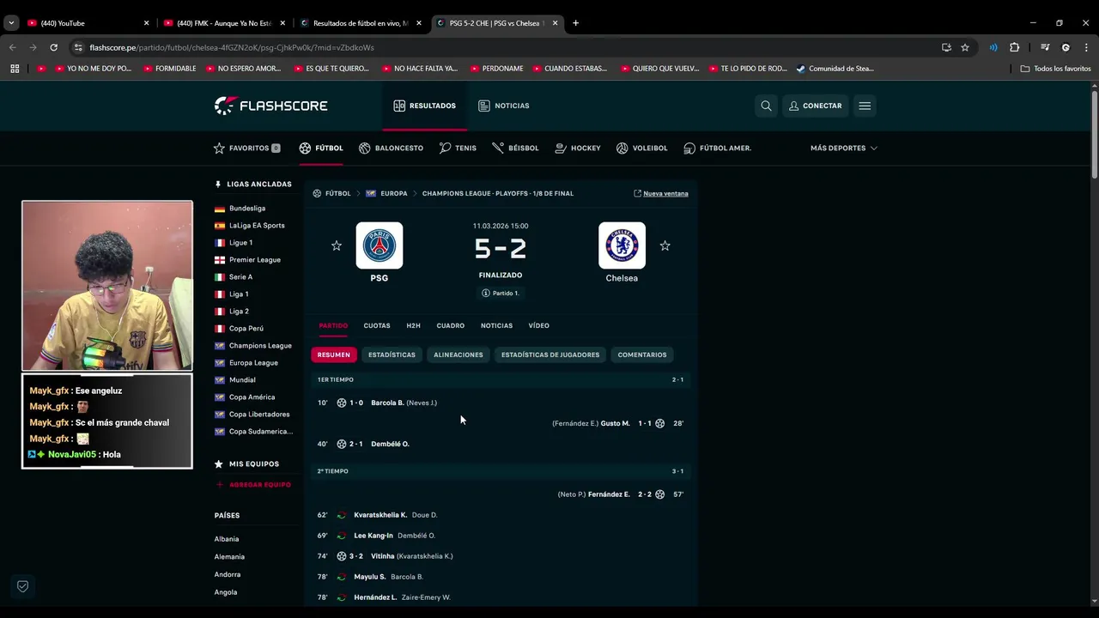
Task: Click the Partido 1. info chip
Action: coord(501,293)
